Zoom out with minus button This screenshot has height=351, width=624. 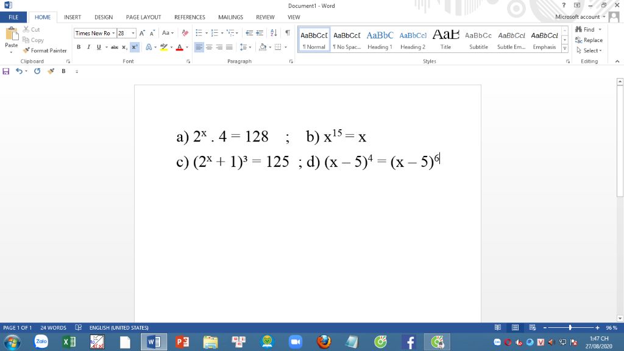[x=545, y=327]
